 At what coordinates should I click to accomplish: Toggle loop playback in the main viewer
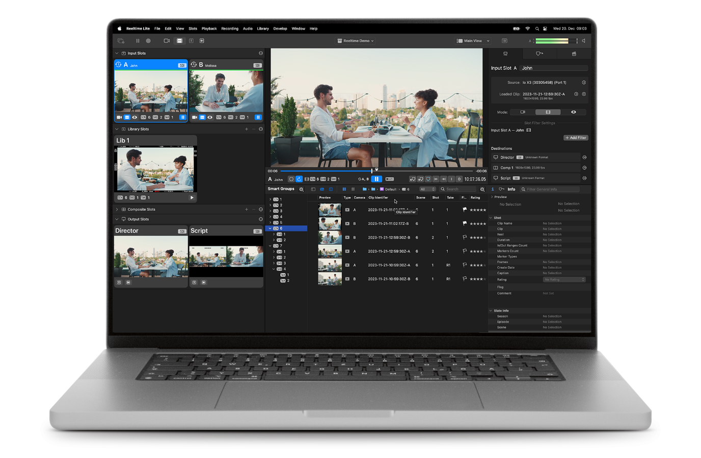pos(299,179)
